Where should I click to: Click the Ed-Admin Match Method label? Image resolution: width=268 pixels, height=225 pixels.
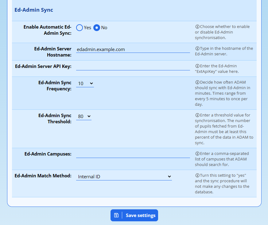coord(43,176)
